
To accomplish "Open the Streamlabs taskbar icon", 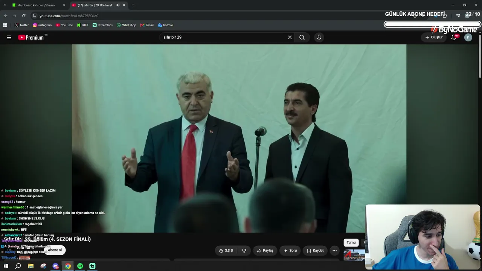I will [x=92, y=266].
